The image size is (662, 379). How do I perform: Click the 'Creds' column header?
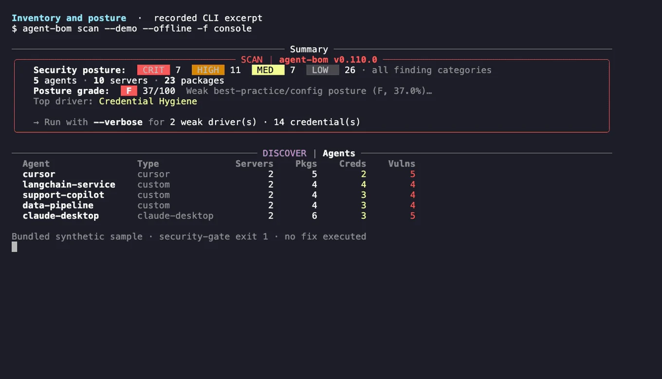pyautogui.click(x=352, y=164)
